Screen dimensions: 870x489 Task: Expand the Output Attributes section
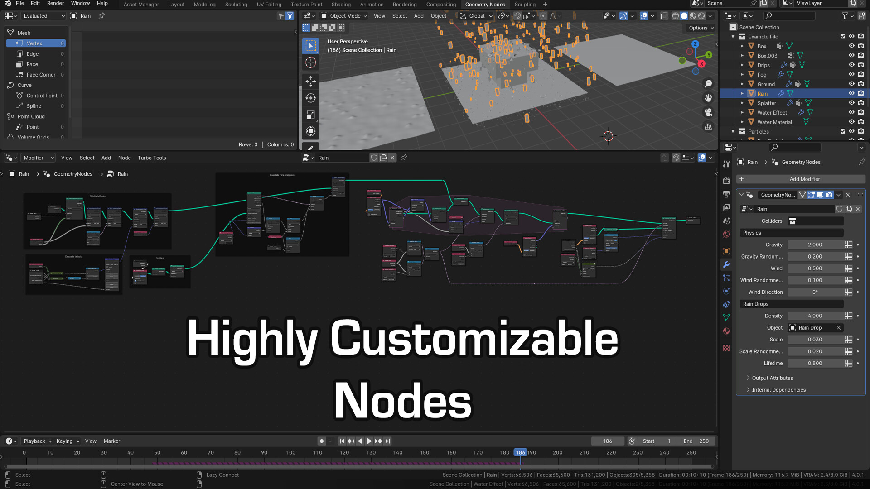[772, 378]
